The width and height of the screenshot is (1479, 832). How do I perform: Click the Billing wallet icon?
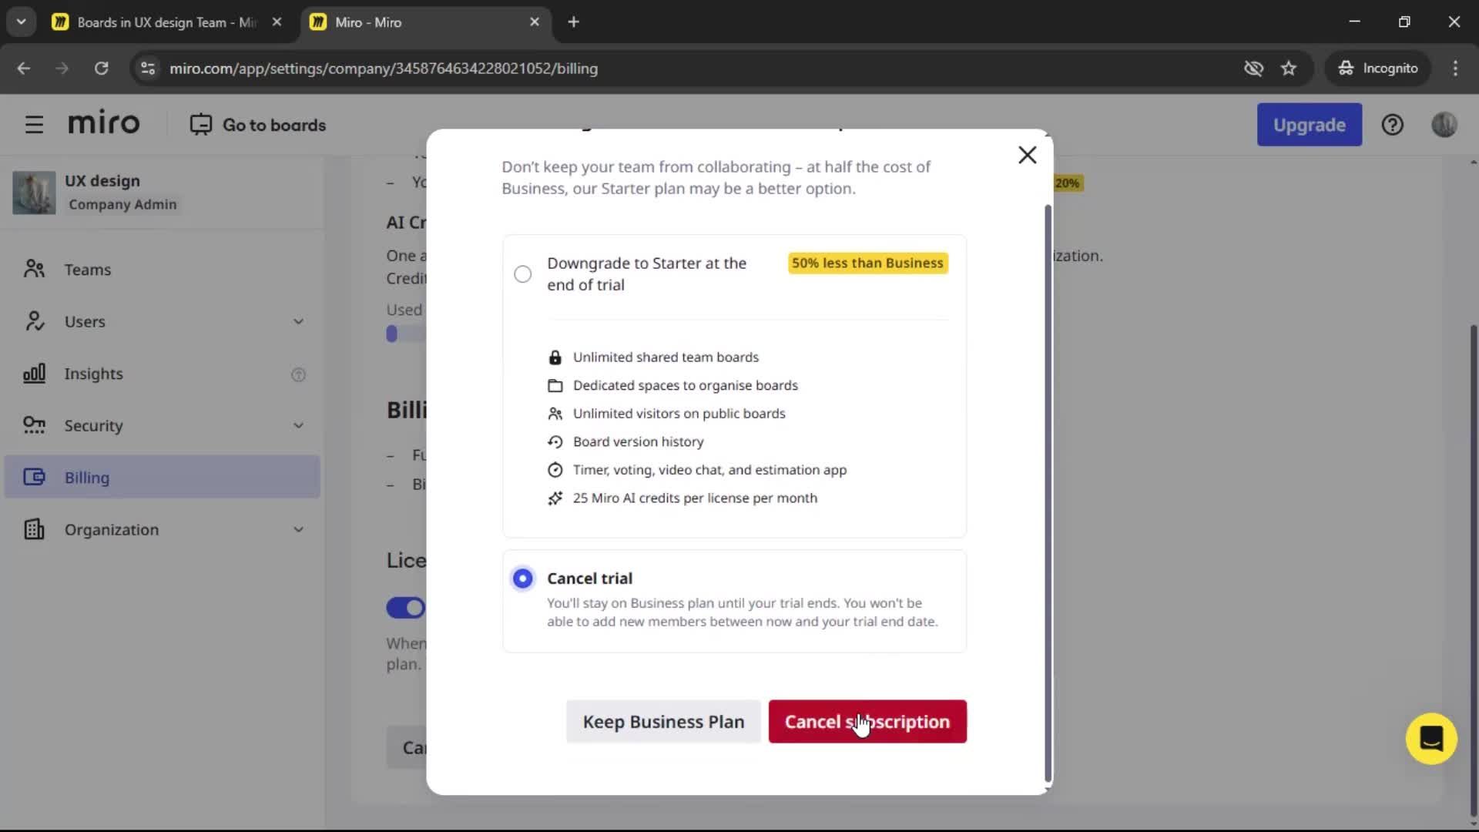34,477
